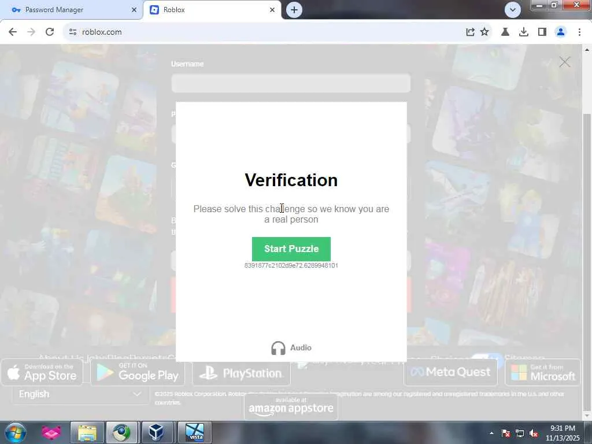Open a new browser tab
This screenshot has height=444, width=592.
[x=294, y=10]
